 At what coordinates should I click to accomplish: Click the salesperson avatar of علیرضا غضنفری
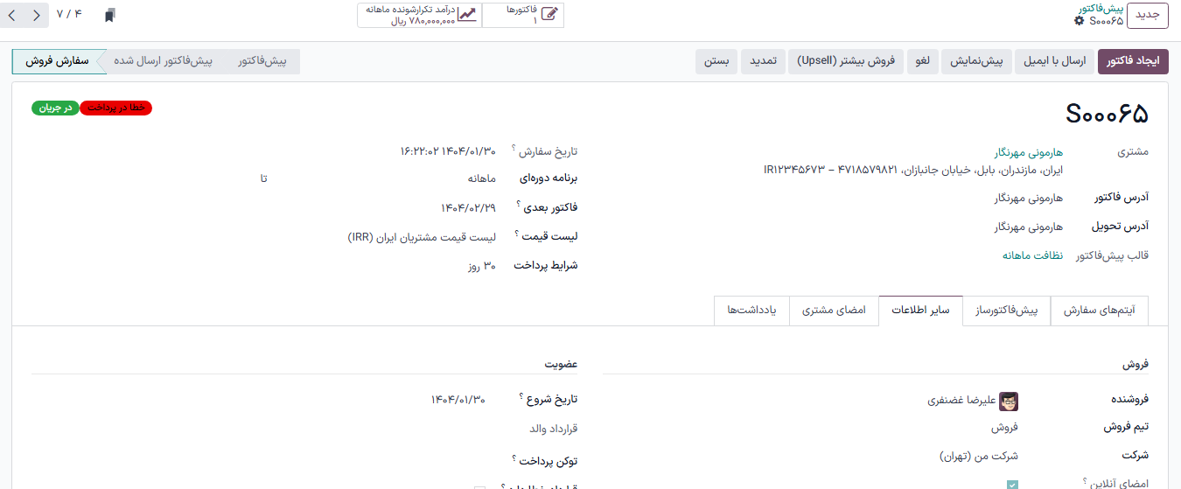point(1009,401)
